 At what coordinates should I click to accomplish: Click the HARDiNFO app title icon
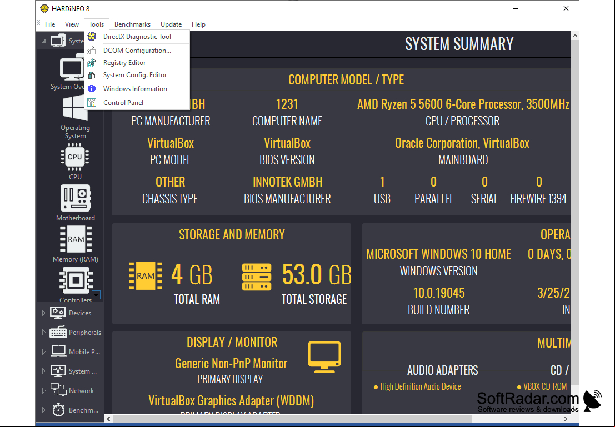point(44,8)
